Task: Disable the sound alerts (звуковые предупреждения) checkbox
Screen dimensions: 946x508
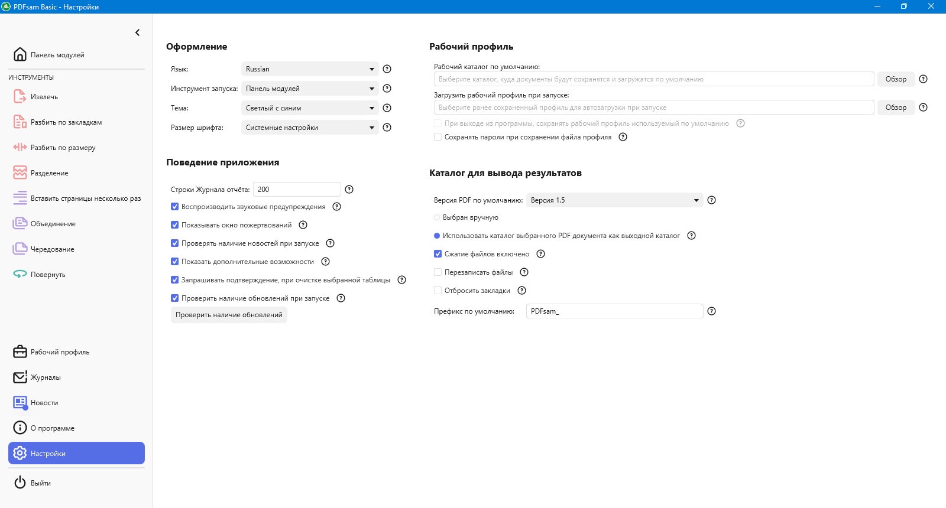Action: click(x=175, y=207)
